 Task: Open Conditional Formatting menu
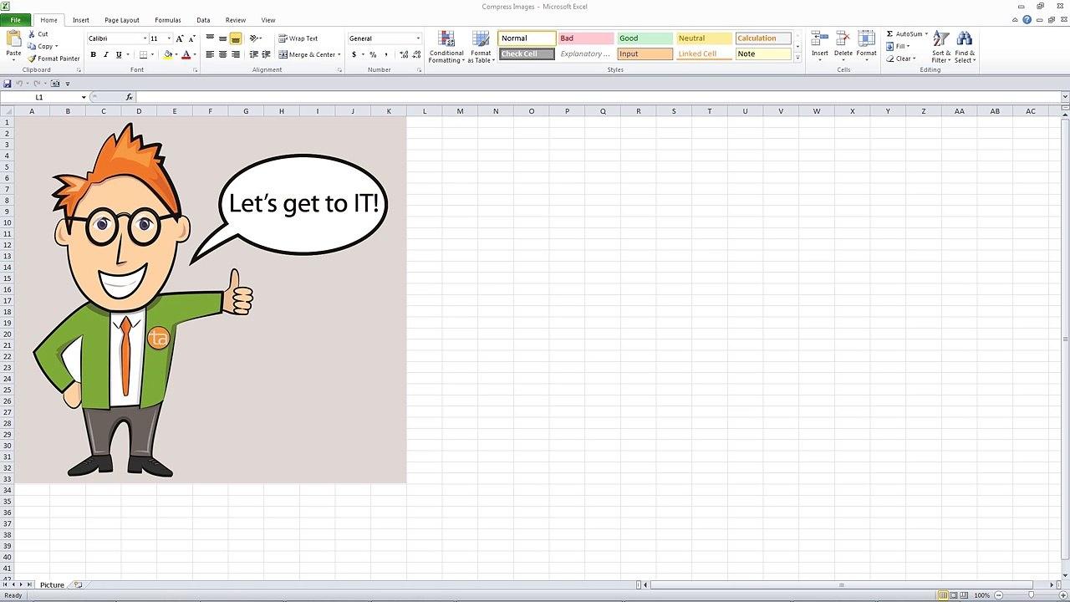(446, 48)
